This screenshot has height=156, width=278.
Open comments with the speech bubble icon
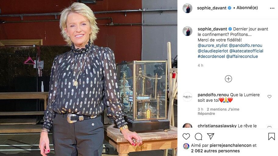pyautogui.click(x=198, y=136)
